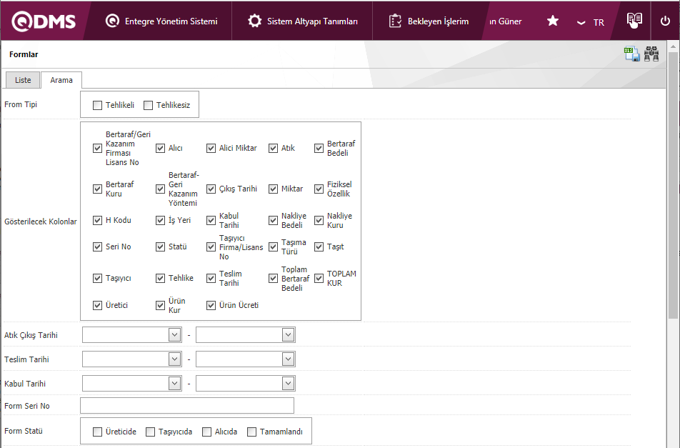Screen dimensions: 680x448
Task: Expand the Teslim Tarihi end date dropdown
Action: tap(287, 359)
